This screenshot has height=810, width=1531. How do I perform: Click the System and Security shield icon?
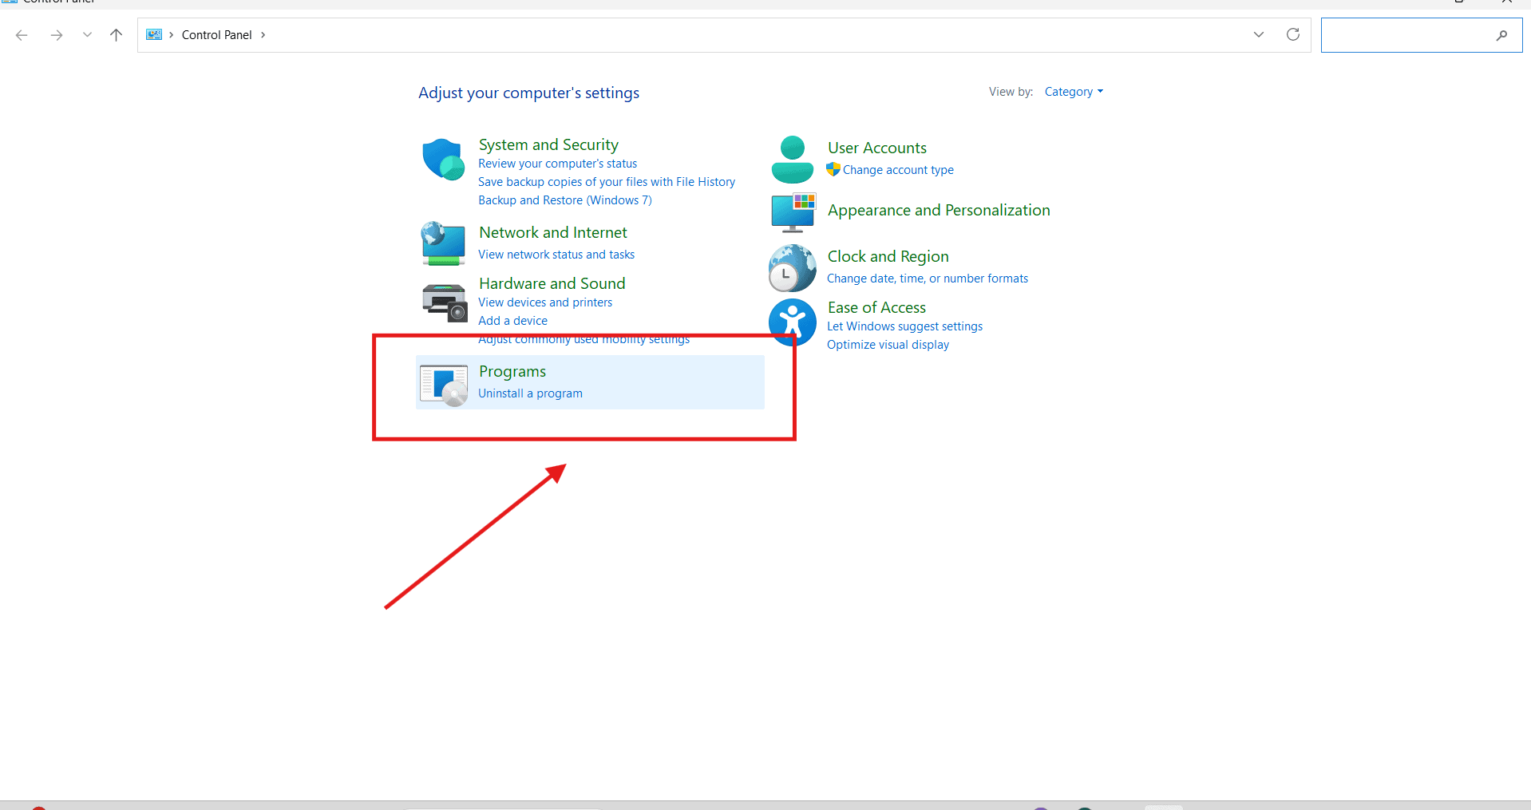click(x=442, y=159)
